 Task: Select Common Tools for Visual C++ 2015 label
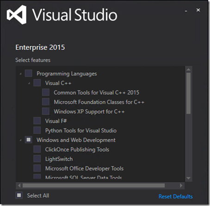pyautogui.click(x=96, y=93)
